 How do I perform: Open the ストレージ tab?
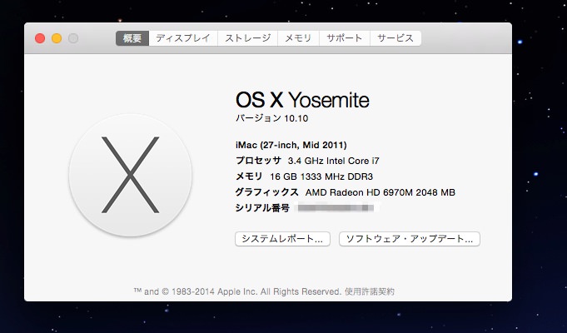point(248,38)
